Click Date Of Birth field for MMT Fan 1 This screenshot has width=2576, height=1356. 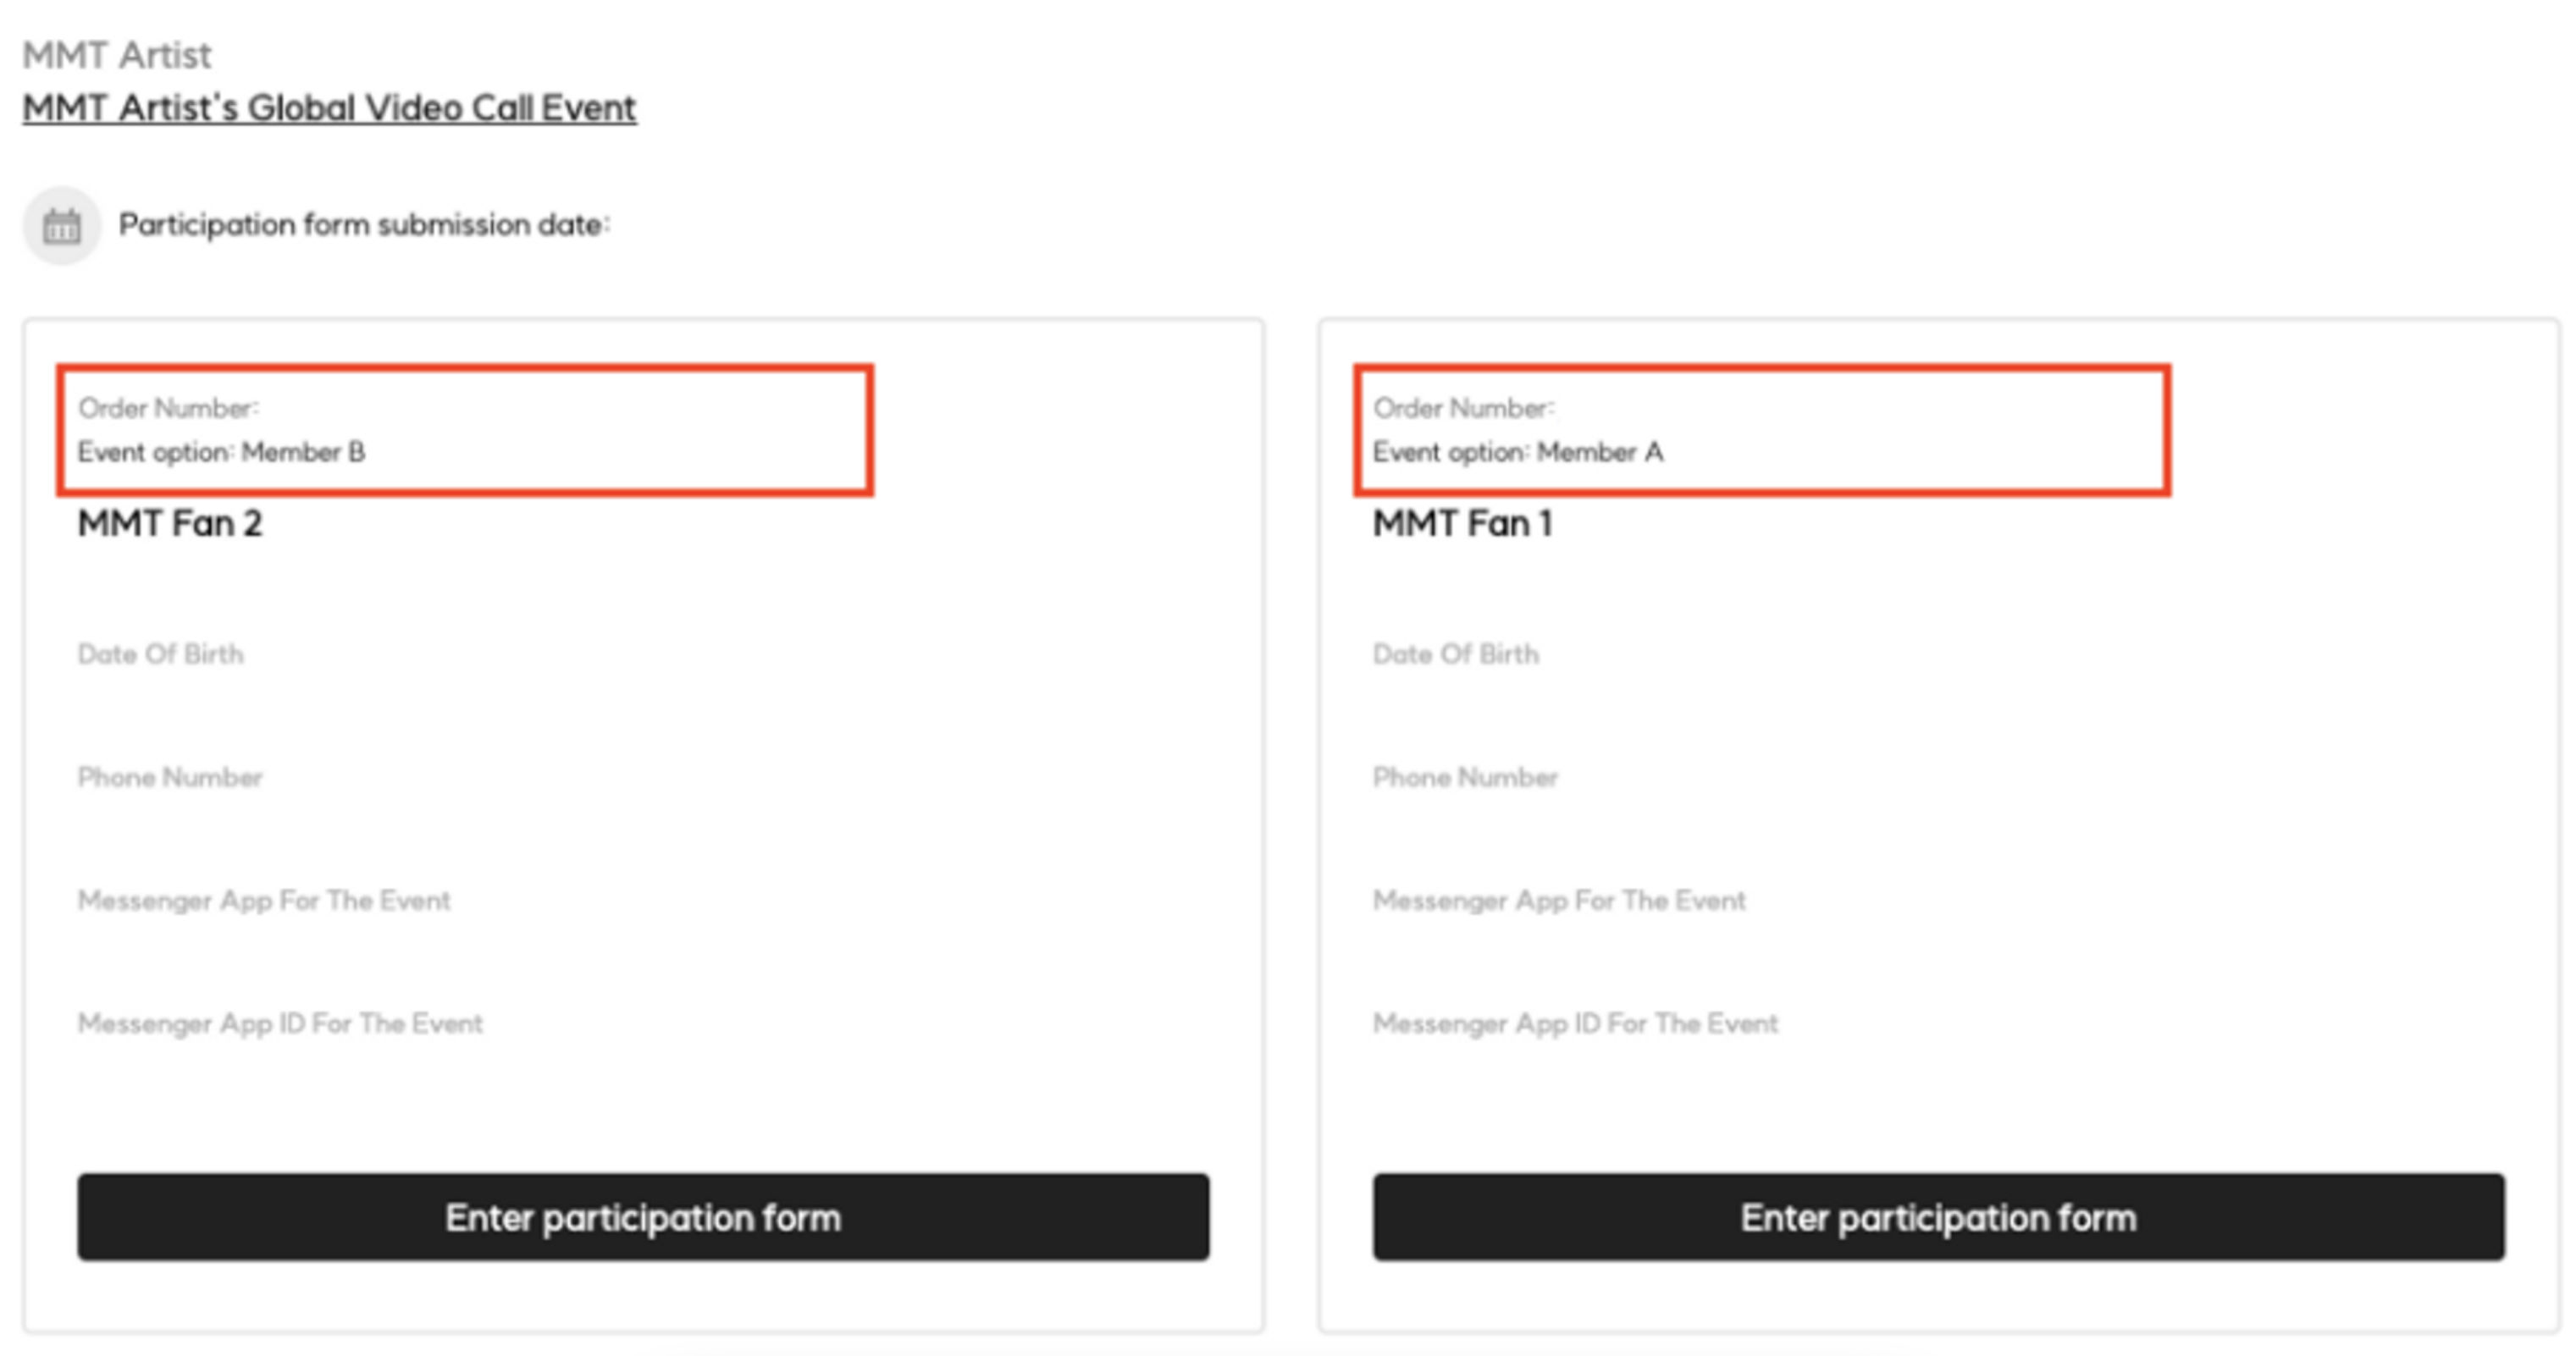pos(1456,654)
